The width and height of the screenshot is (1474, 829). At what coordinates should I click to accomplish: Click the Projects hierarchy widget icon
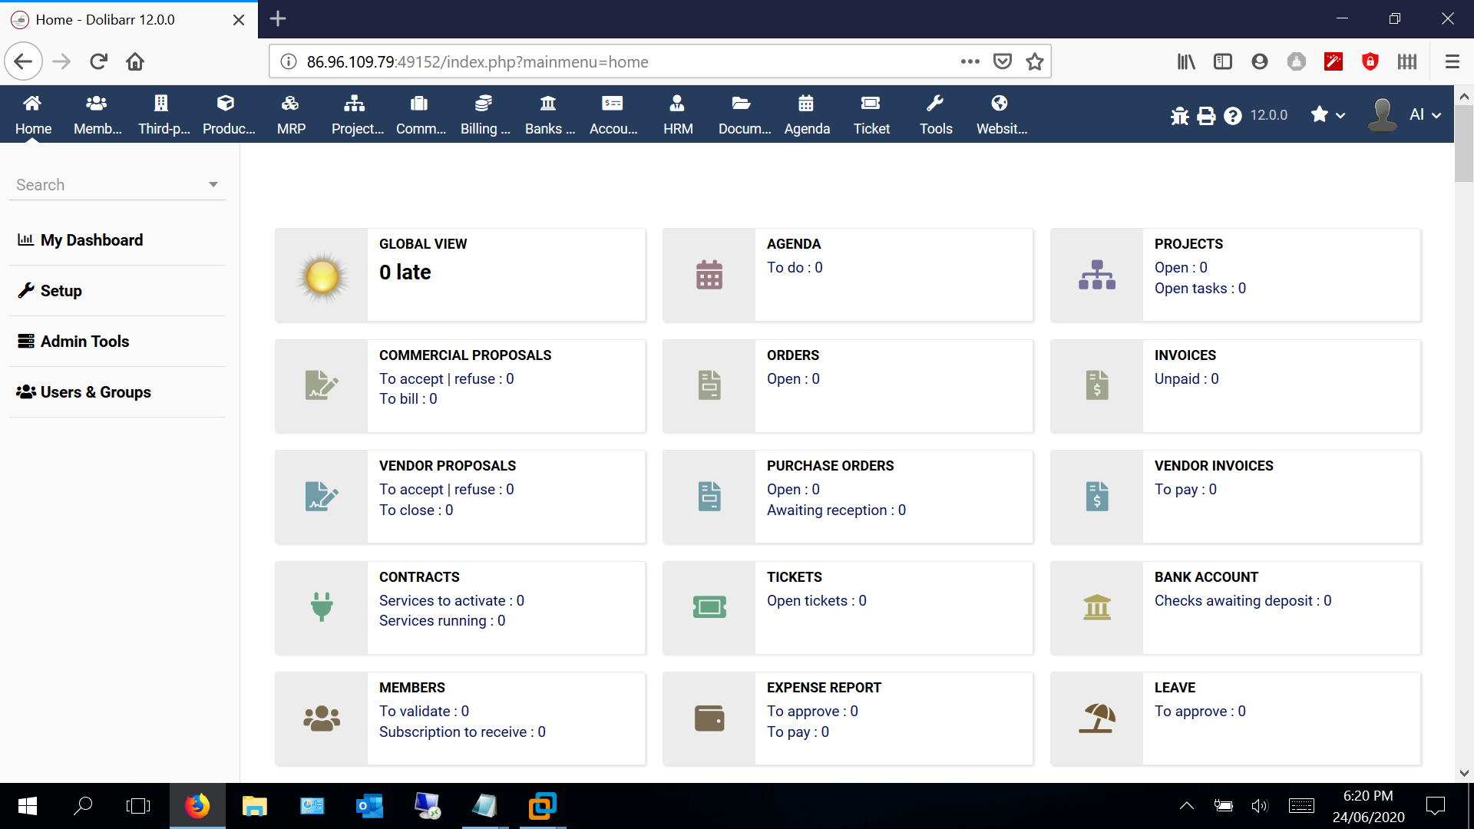tap(1097, 275)
